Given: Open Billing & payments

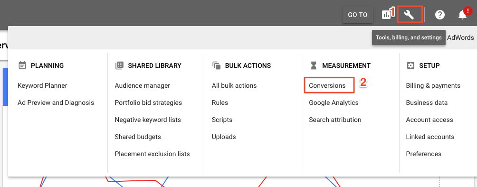Looking at the screenshot, I should point(433,86).
